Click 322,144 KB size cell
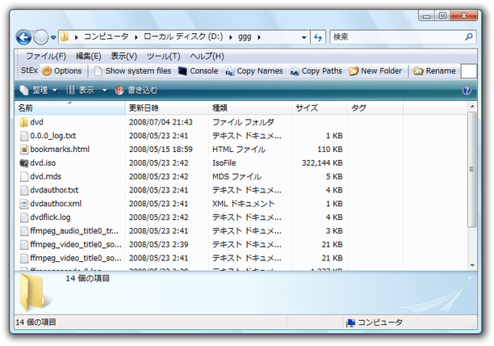 click(322, 163)
